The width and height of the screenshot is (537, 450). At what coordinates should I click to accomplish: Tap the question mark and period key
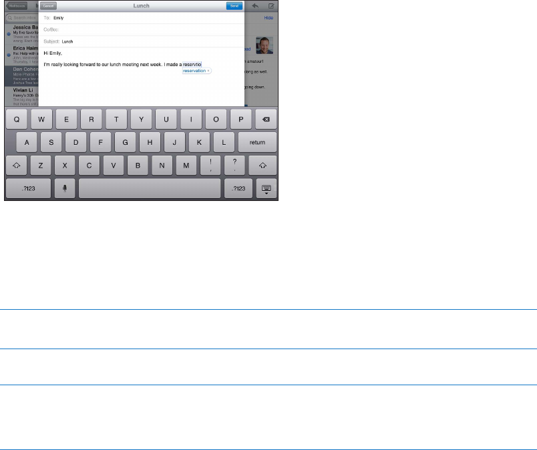(234, 166)
